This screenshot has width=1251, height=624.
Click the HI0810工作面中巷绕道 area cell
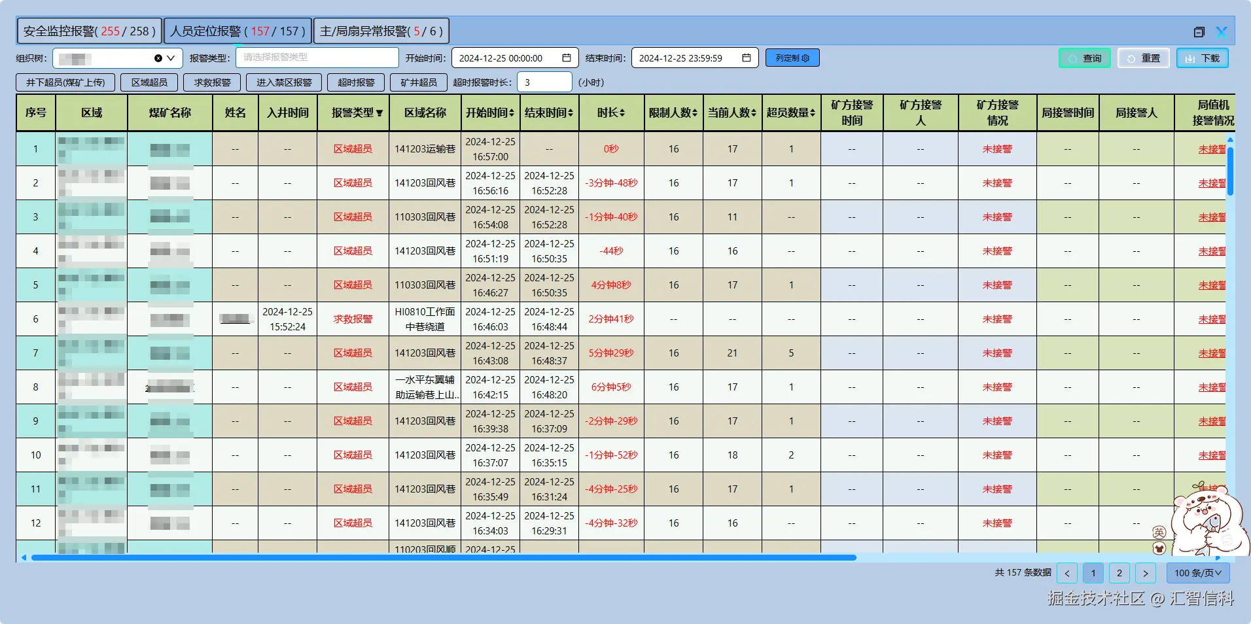[425, 319]
